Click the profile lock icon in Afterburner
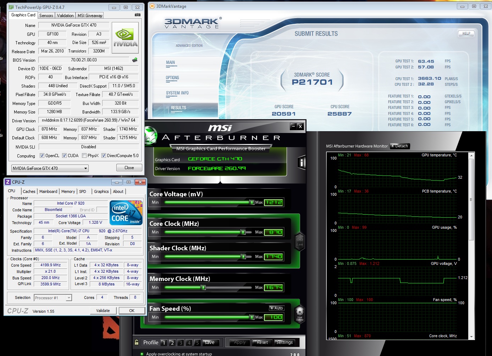This screenshot has width=492, height=356. coord(137,342)
